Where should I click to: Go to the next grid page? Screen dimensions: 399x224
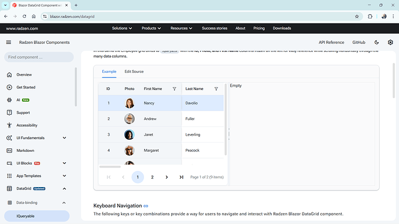[x=167, y=177]
